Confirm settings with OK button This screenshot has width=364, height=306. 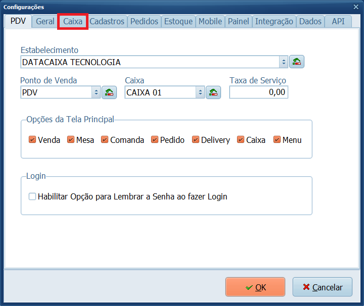coord(255,287)
